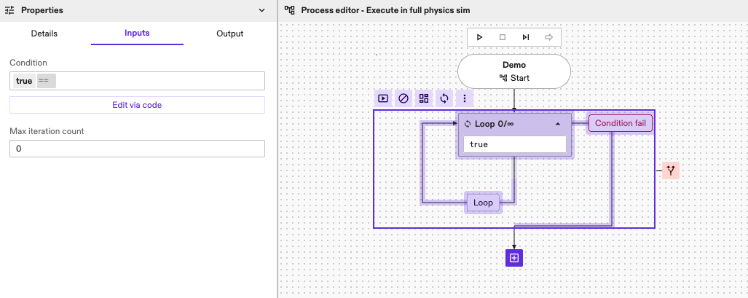The height and width of the screenshot is (298, 748).
Task: Click the step-forward execution icon
Action: [x=526, y=37]
